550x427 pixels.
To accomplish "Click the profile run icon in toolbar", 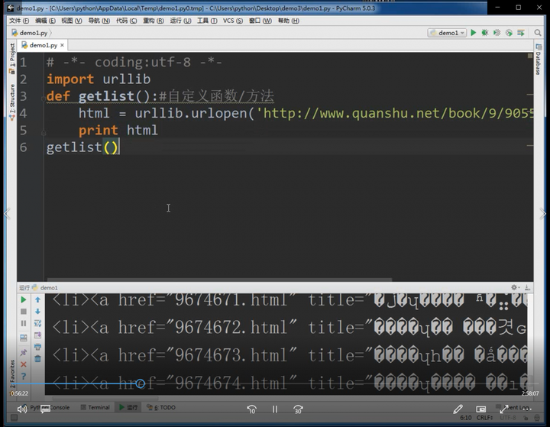I will pos(509,33).
